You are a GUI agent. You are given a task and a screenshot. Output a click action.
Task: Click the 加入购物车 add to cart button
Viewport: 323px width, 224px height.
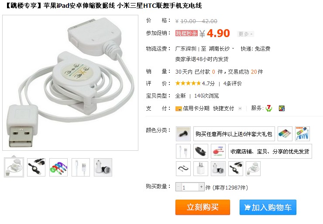click(268, 207)
